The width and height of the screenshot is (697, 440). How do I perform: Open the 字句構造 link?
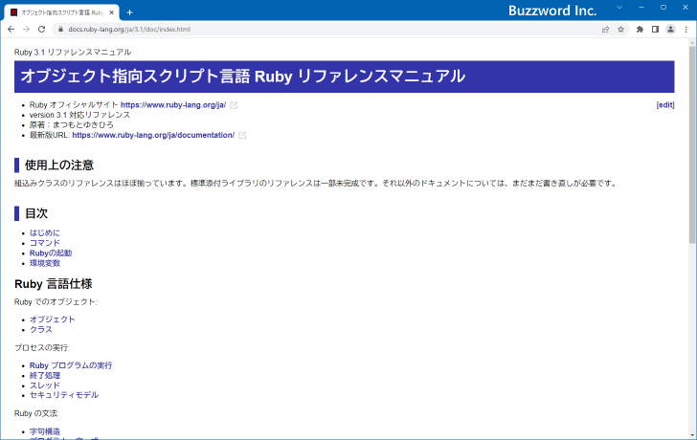pos(45,431)
